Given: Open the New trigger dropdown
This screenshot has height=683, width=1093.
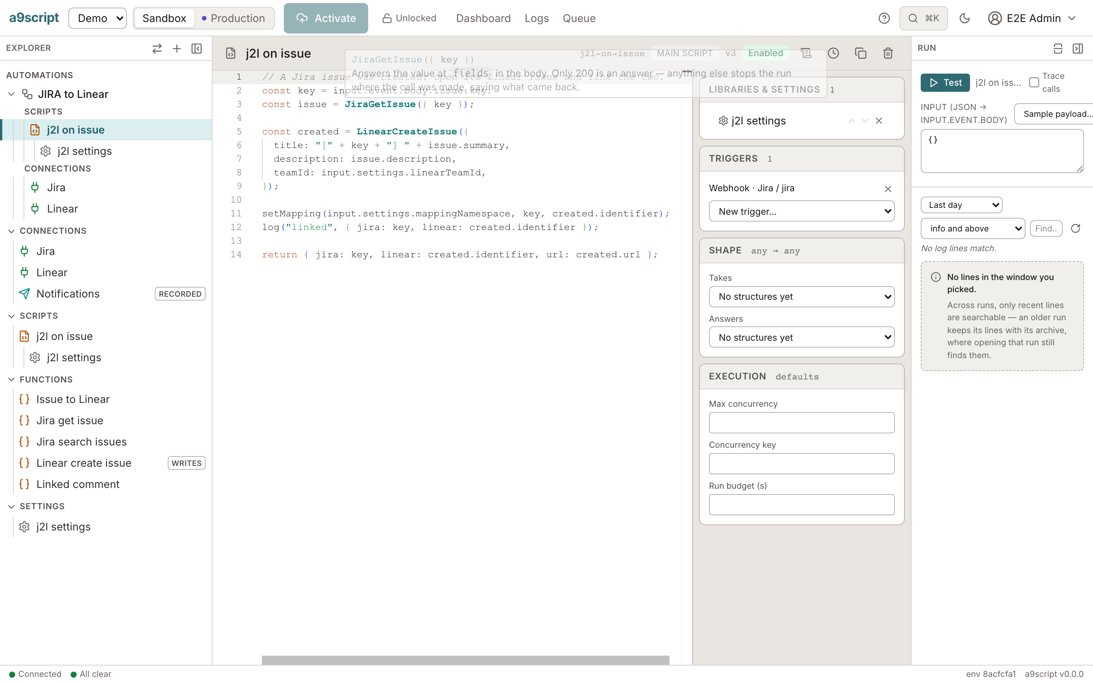Looking at the screenshot, I should pos(801,211).
